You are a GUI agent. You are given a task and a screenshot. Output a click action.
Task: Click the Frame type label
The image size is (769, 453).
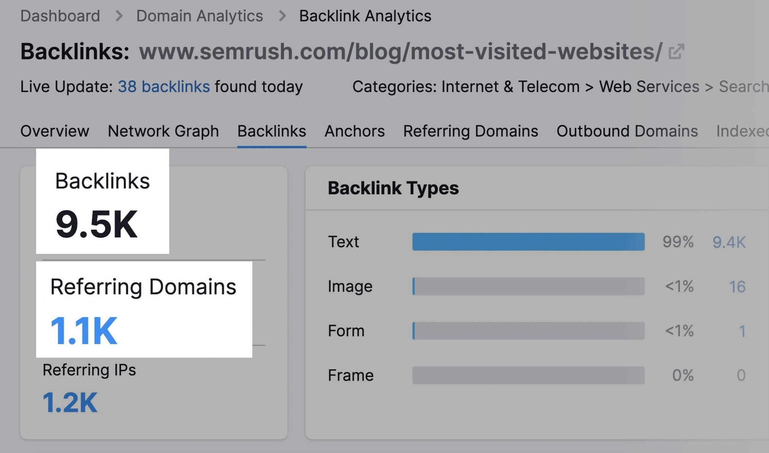point(351,375)
